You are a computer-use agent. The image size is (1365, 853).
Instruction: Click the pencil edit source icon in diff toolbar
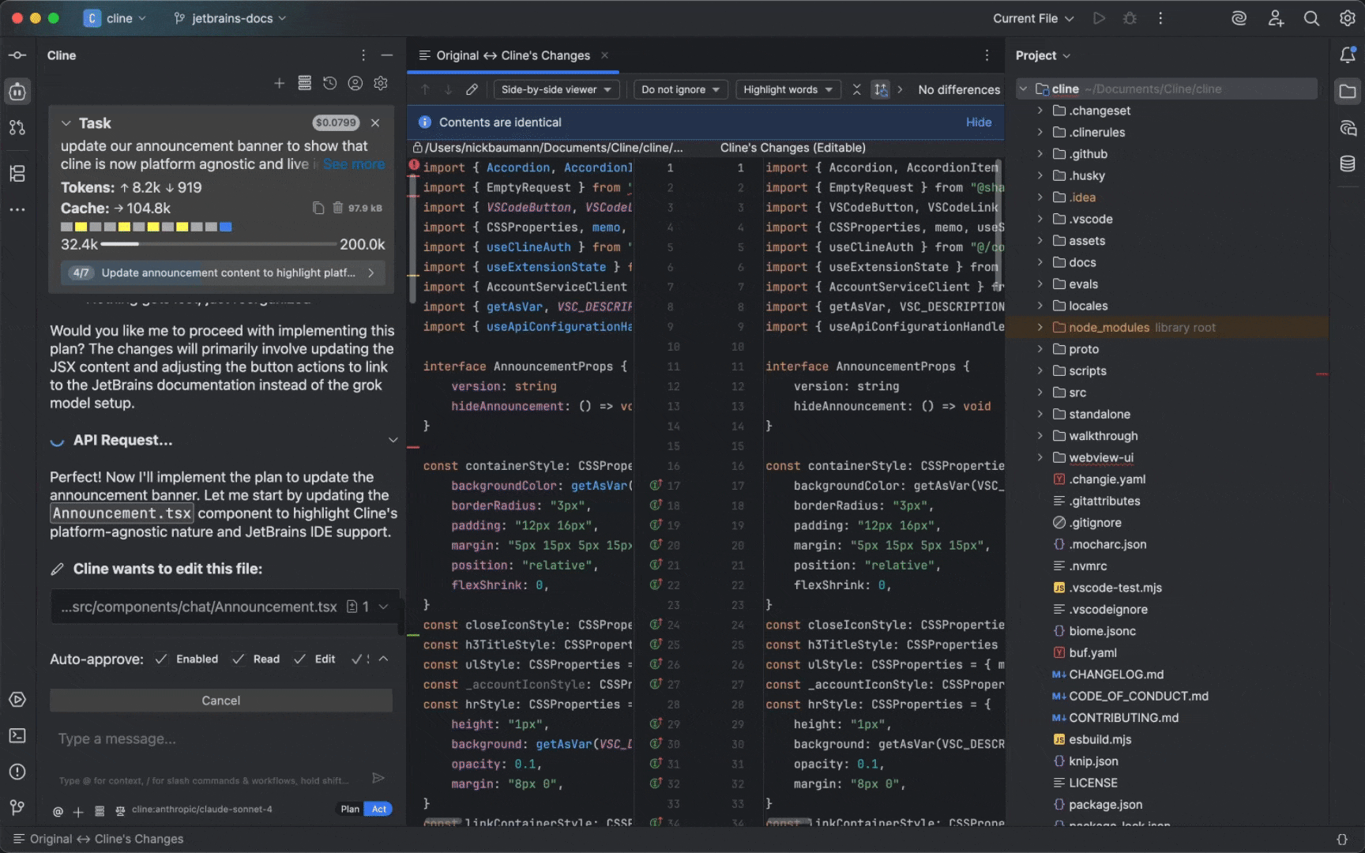[472, 89]
